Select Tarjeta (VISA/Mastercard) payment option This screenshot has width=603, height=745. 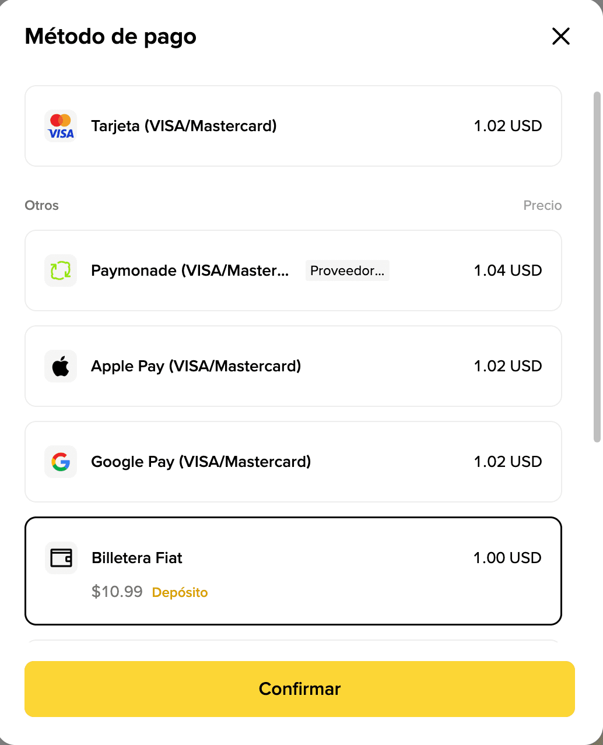(183, 126)
